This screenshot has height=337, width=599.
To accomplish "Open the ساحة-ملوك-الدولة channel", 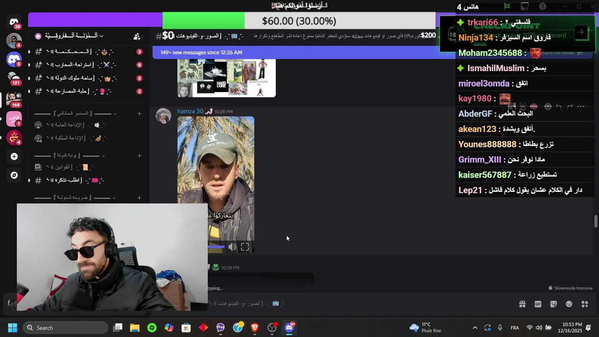I will pos(88,78).
